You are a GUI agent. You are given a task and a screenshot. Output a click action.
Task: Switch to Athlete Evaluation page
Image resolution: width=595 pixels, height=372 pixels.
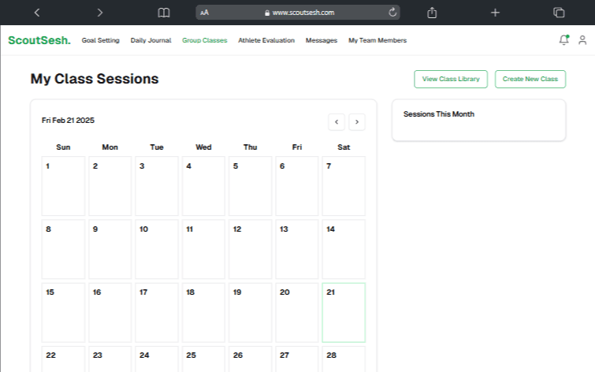266,40
